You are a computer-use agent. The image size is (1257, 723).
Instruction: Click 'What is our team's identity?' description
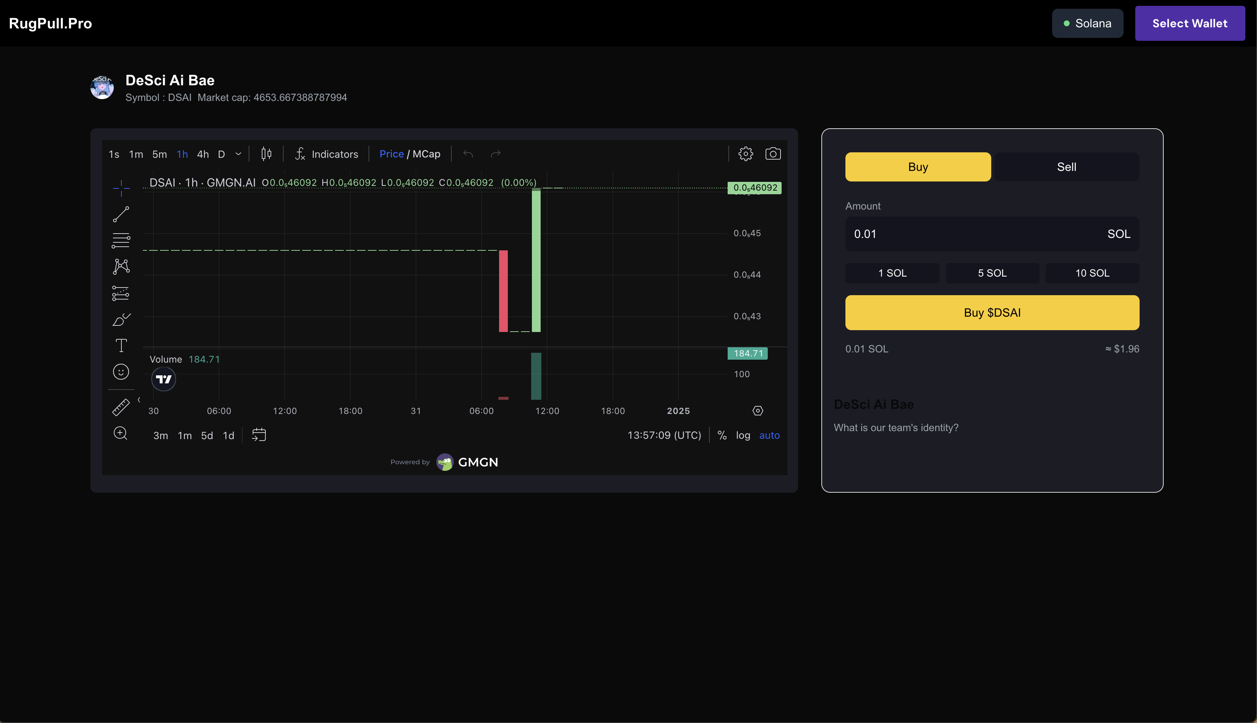pyautogui.click(x=896, y=427)
